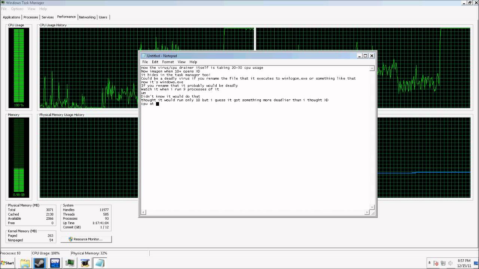Restore down the Task Manager window
479x269 pixels.
pyautogui.click(x=470, y=3)
